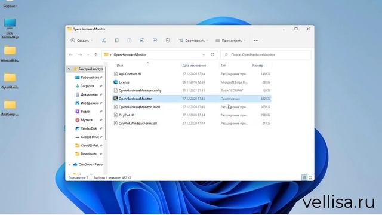Click the OneDrive cloud icon in sidebar
This screenshot has width=382, height=215.
point(75,165)
